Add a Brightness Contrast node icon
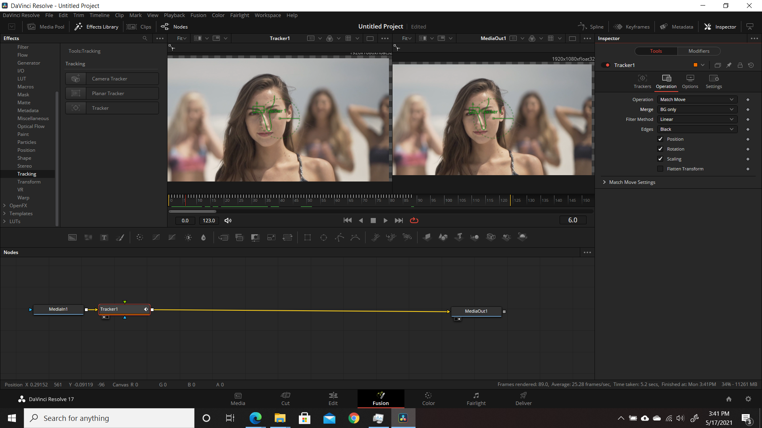The image size is (762, 428). pos(188,237)
